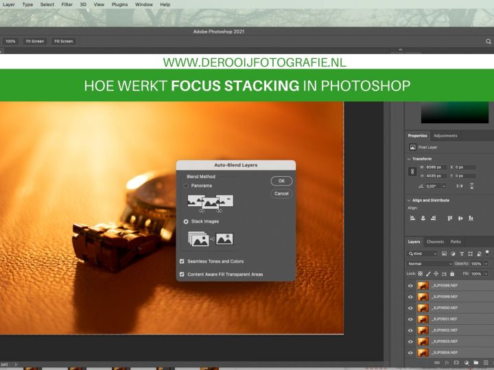Click the link layers icon

(436, 362)
